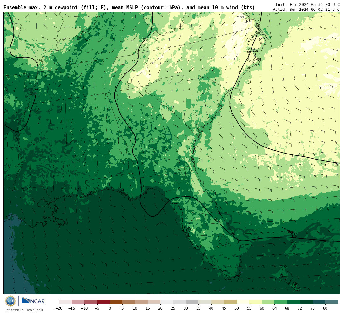Click the 0 tick label on the colorbar

[x=110, y=308]
